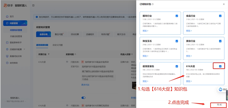Uncheck the 疫情答案包 knowledge pack

coord(177,66)
